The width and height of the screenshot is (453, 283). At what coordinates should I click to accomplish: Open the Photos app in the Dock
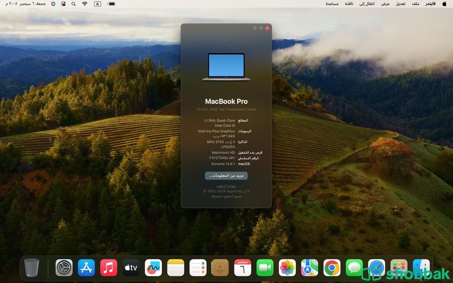(287, 268)
